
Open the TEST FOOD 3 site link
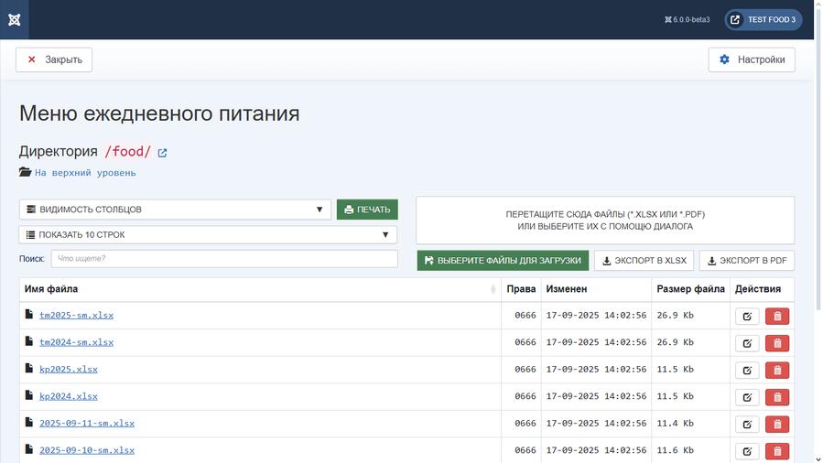763,19
